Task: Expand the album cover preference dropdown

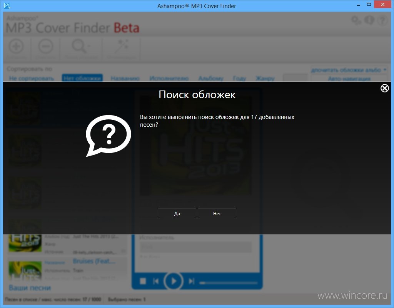Action: coord(349,70)
